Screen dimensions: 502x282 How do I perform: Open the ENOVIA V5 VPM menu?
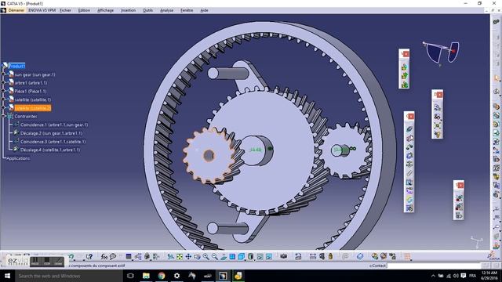click(x=42, y=10)
